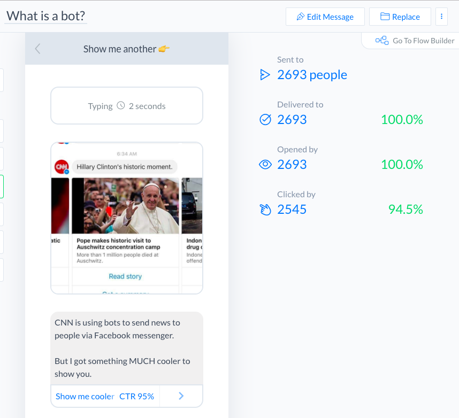Select the Typing 2 seconds delay block
This screenshot has height=418, width=459.
pos(127,106)
